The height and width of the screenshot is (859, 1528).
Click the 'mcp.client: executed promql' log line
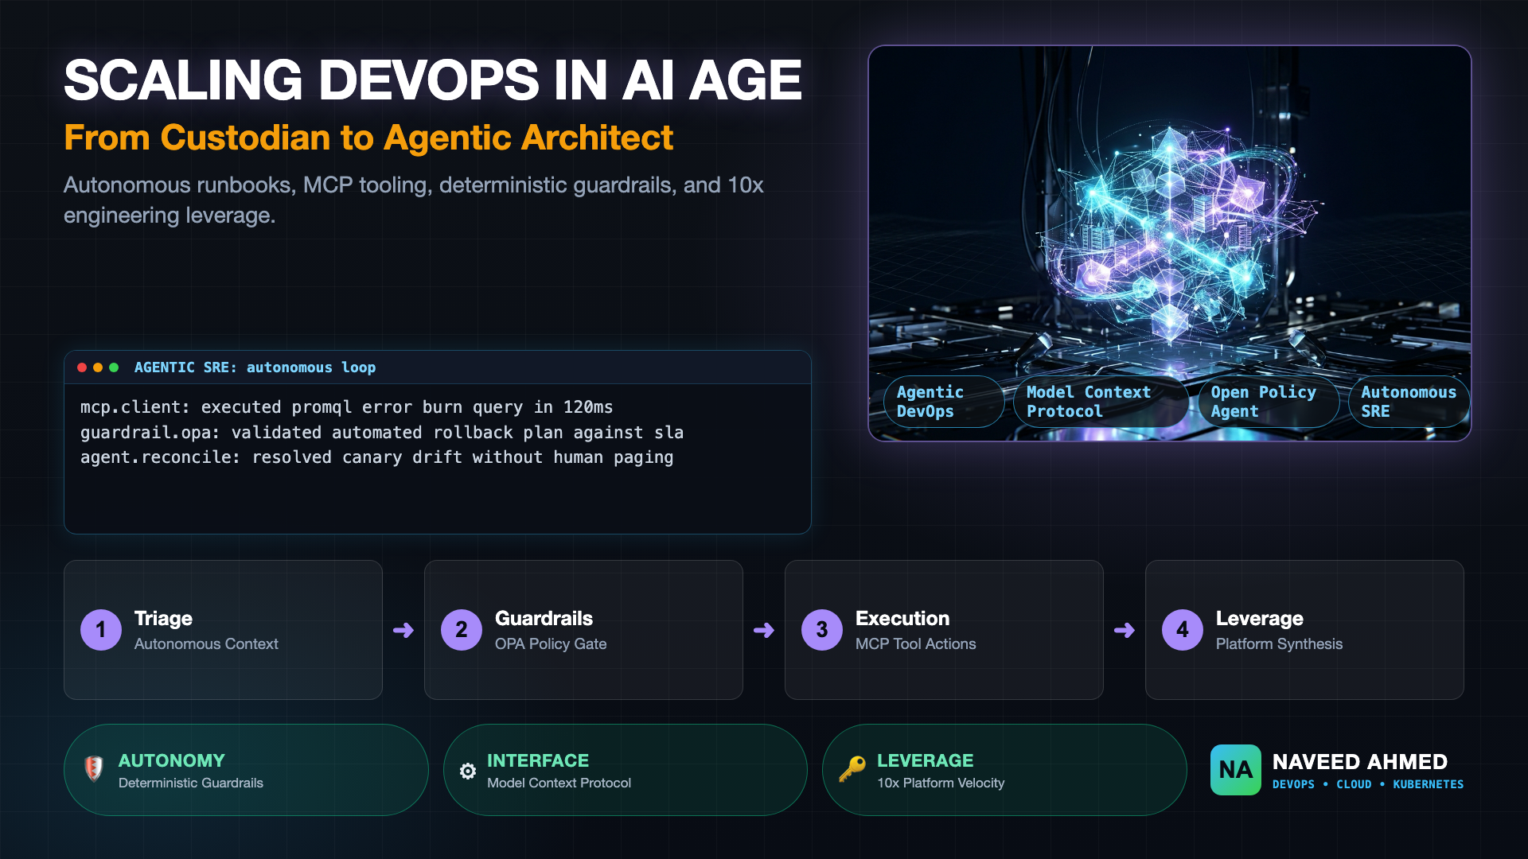pyautogui.click(x=346, y=407)
